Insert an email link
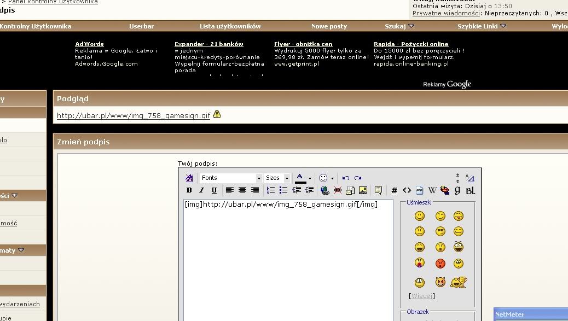 point(350,190)
